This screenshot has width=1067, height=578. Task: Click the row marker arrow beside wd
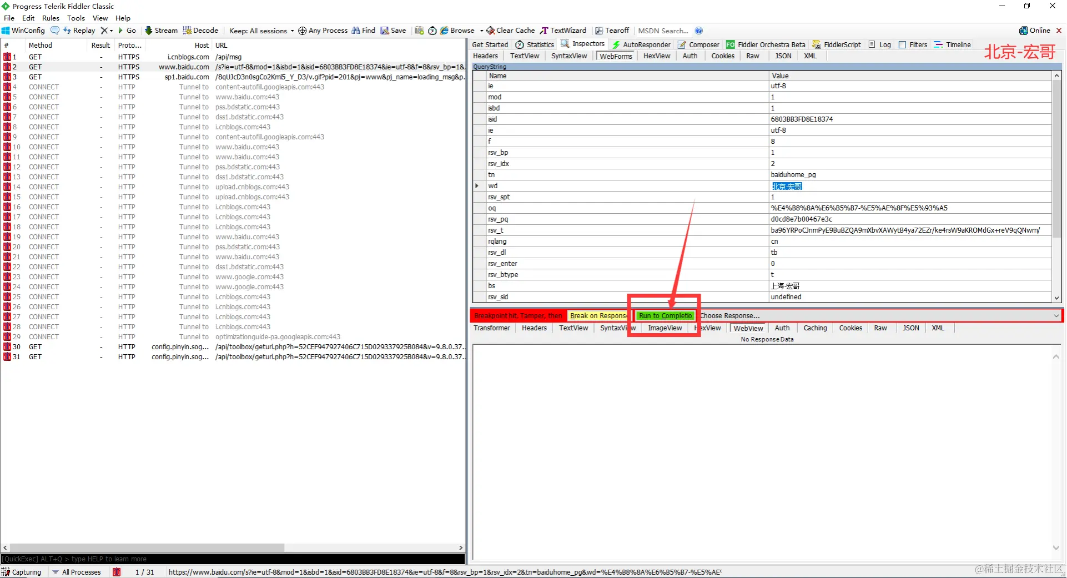click(x=477, y=186)
